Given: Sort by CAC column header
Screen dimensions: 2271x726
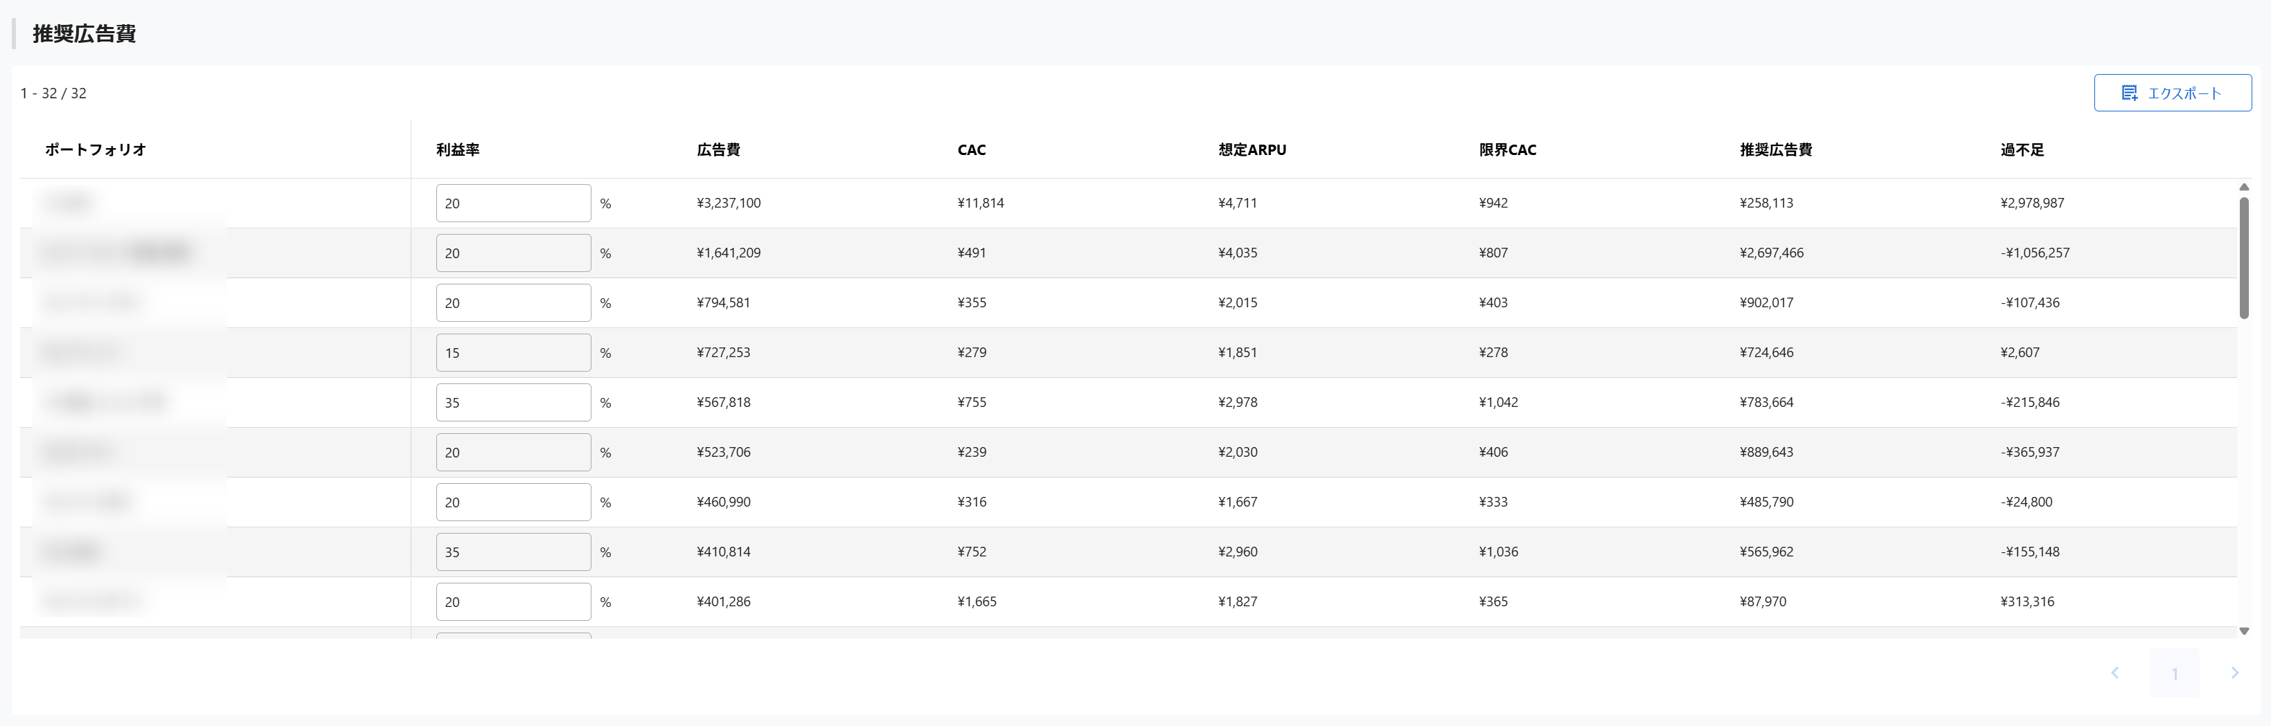Looking at the screenshot, I should 972,149.
